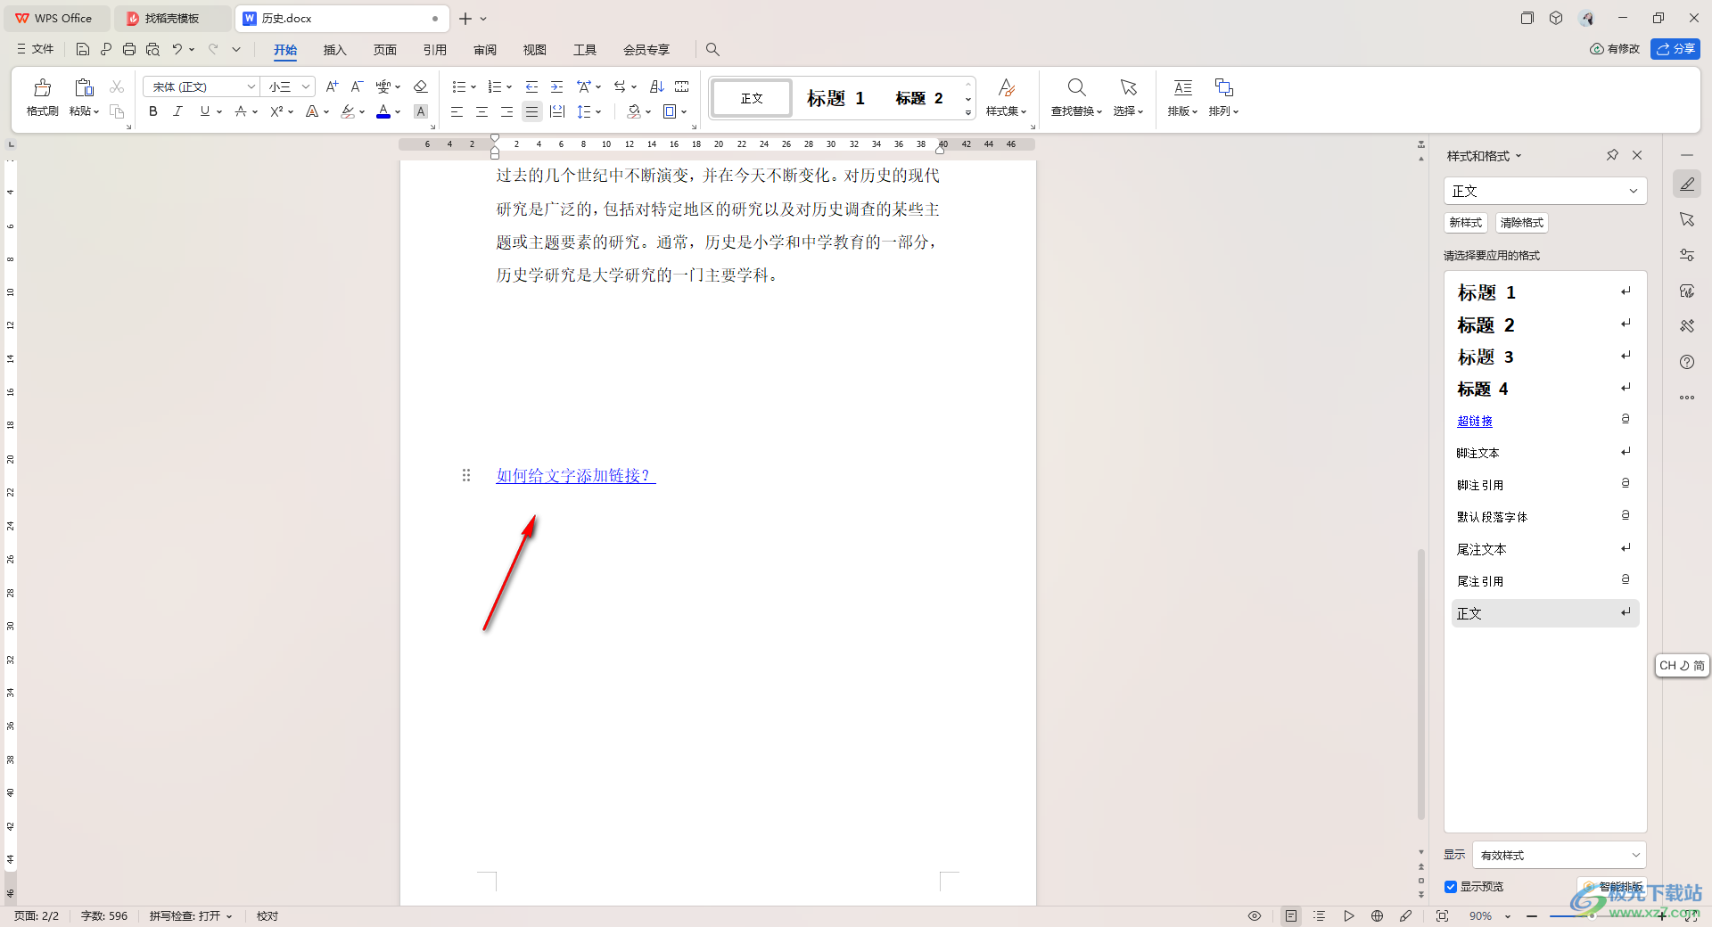
Task: Click the more options dots in sidebar
Action: coord(1687,398)
